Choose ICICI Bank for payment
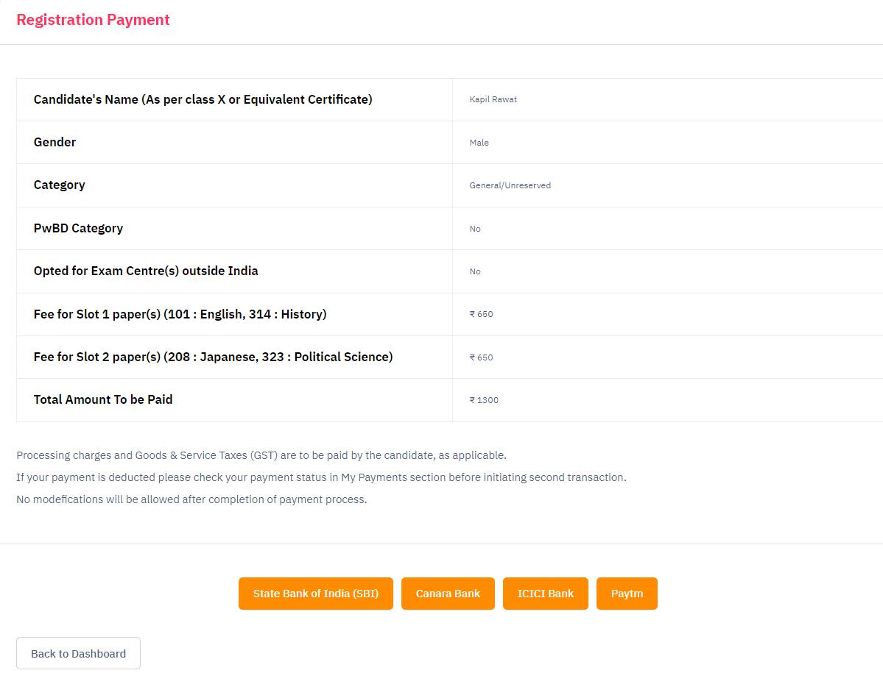This screenshot has height=673, width=883. pos(545,594)
